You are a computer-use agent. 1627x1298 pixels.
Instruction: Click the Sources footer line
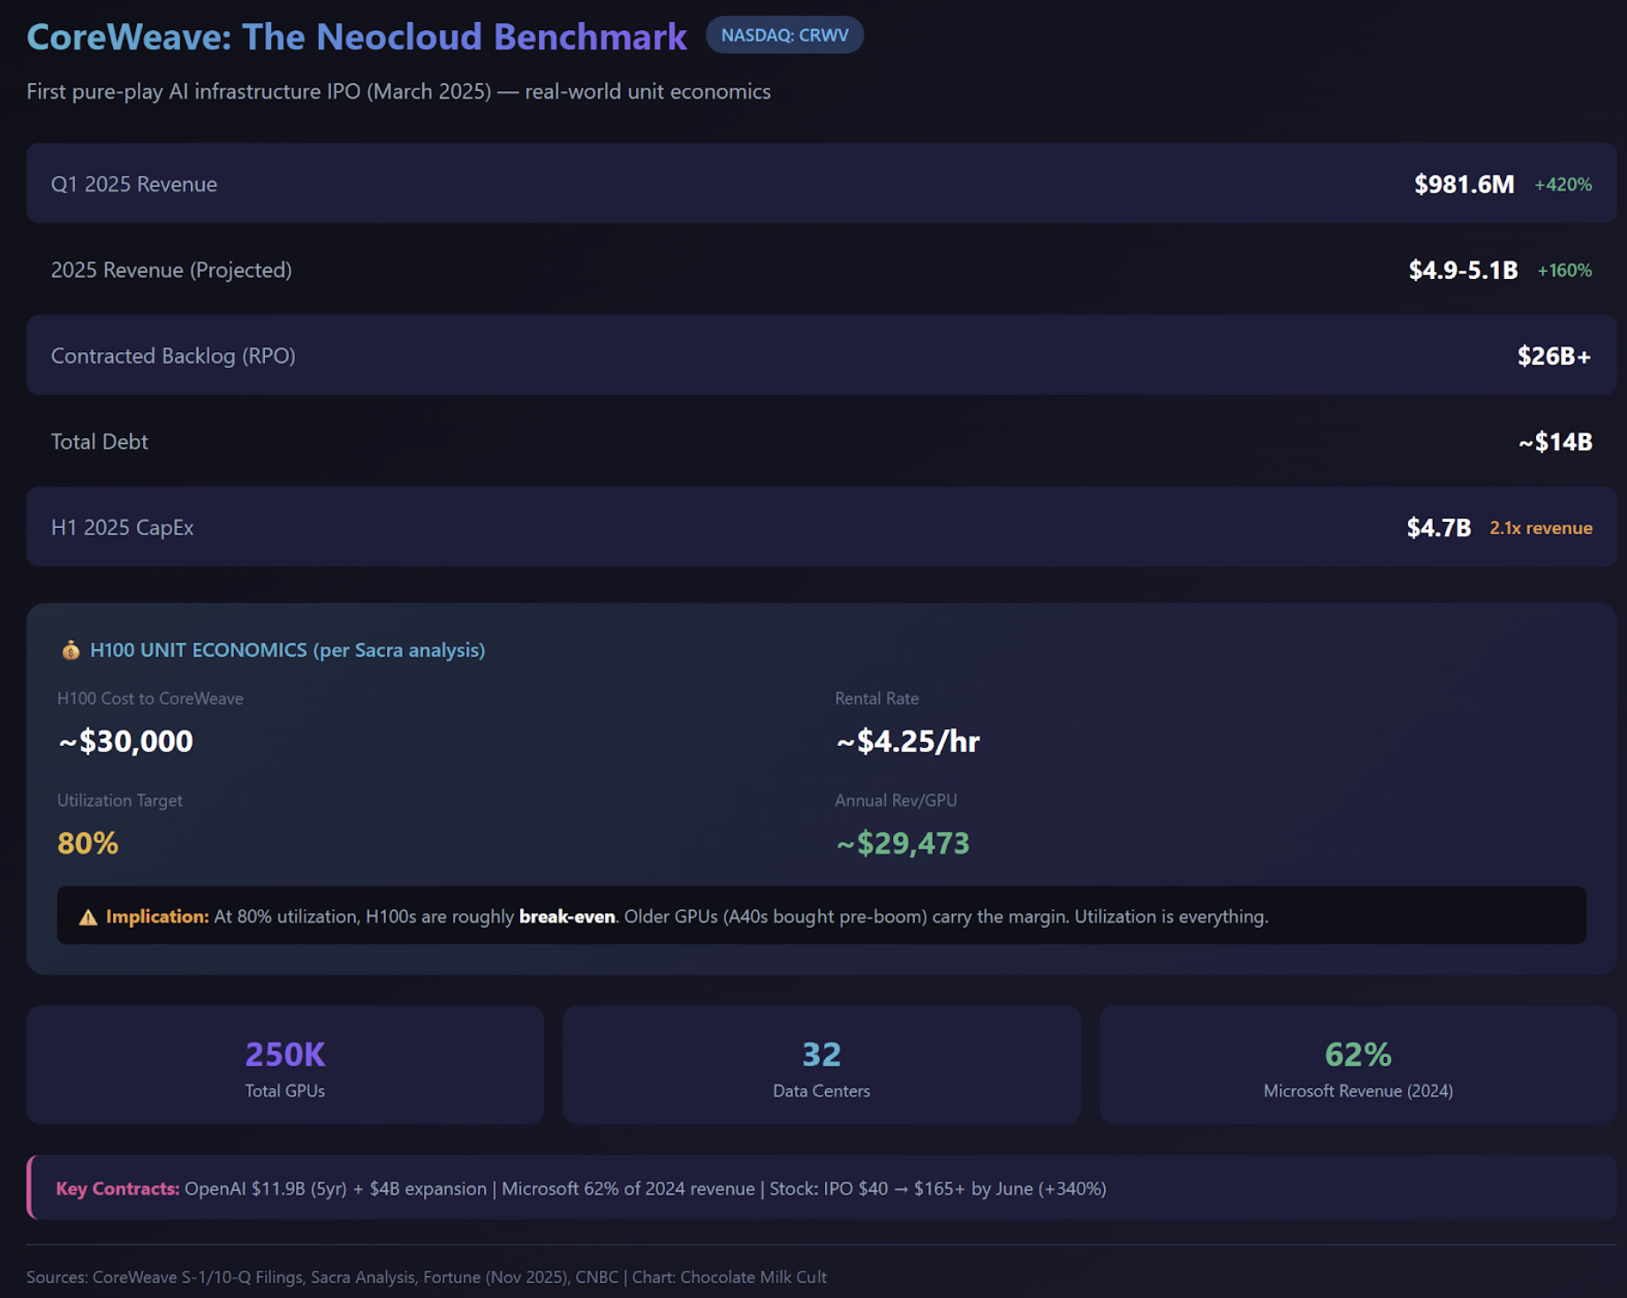[427, 1277]
